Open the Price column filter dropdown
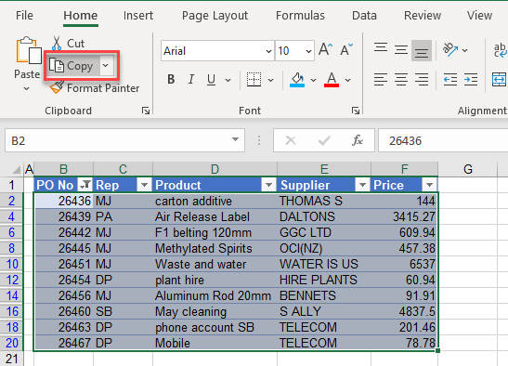The height and width of the screenshot is (366, 508). 430,185
